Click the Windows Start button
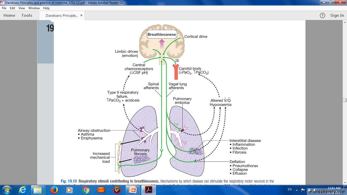Viewport: 347px width, 195px height. [x=7, y=190]
